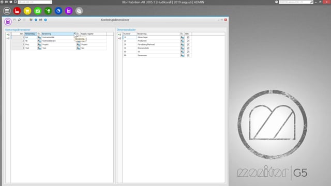
Task: Click the yellow-green icon in the window toolbar
Action: 31,20
